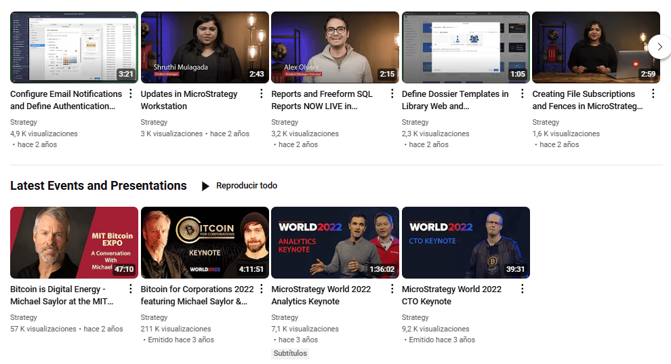Open options menu for Updates in MicroStrategy Workstation
The width and height of the screenshot is (671, 364).
[262, 94]
